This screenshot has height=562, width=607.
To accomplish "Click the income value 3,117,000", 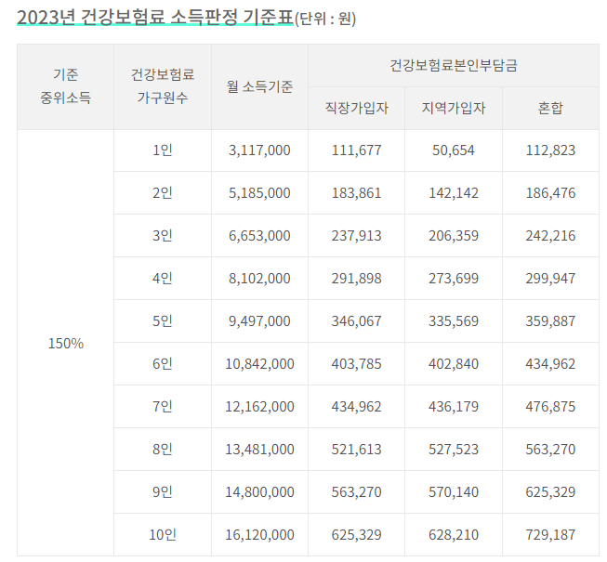I will point(259,150).
